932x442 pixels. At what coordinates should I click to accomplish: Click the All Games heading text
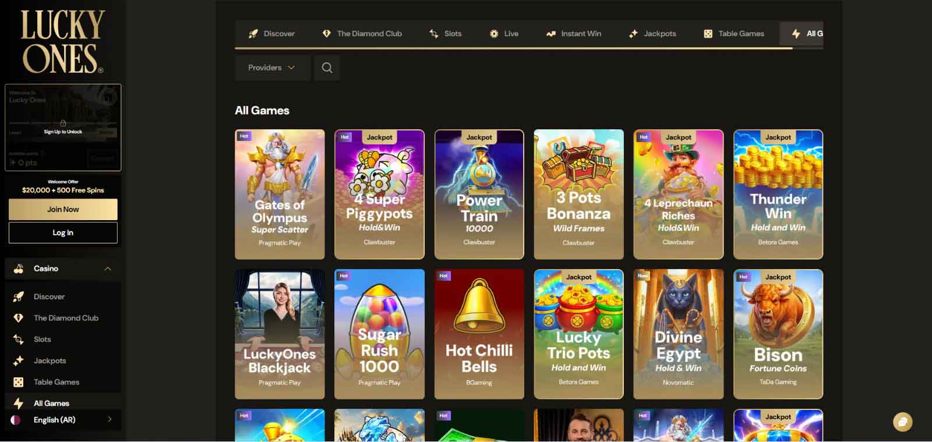[262, 111]
